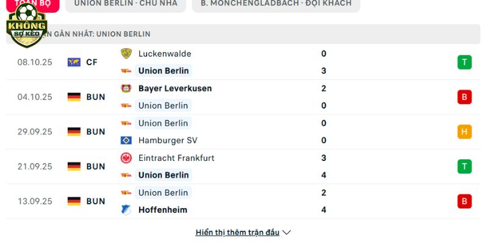
Task: Click the Eintracht Frankfurt team name
Action: pyautogui.click(x=176, y=158)
